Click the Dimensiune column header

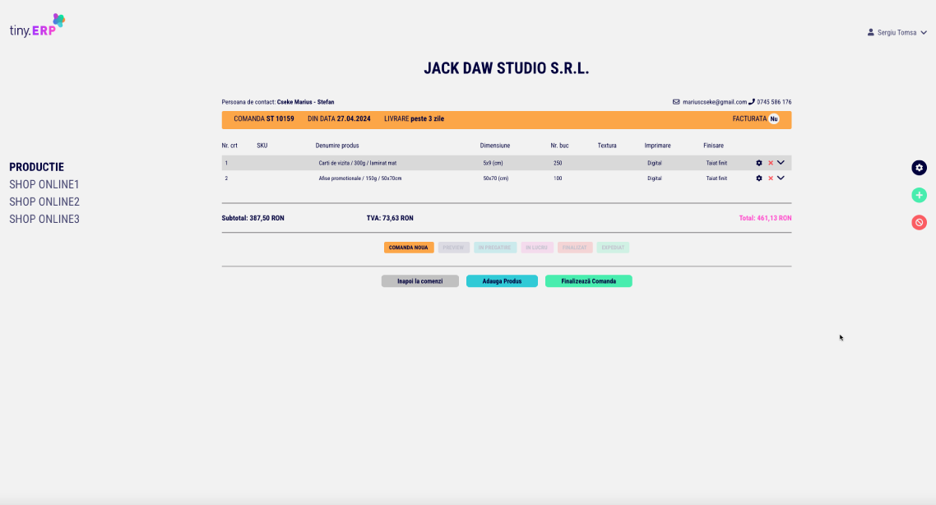495,146
